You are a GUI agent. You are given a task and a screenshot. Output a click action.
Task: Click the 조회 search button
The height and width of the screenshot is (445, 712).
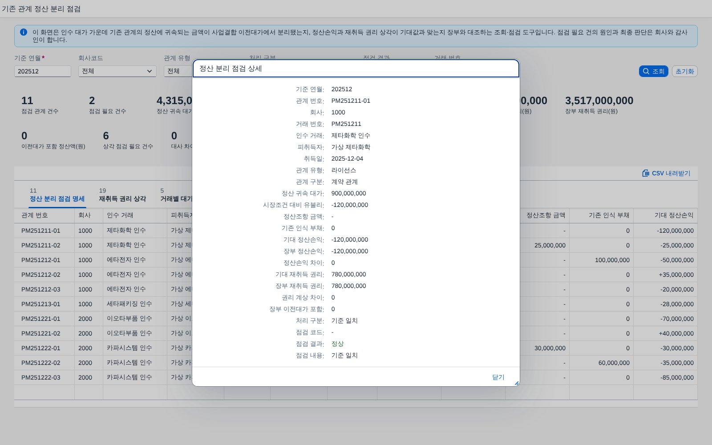[653, 71]
